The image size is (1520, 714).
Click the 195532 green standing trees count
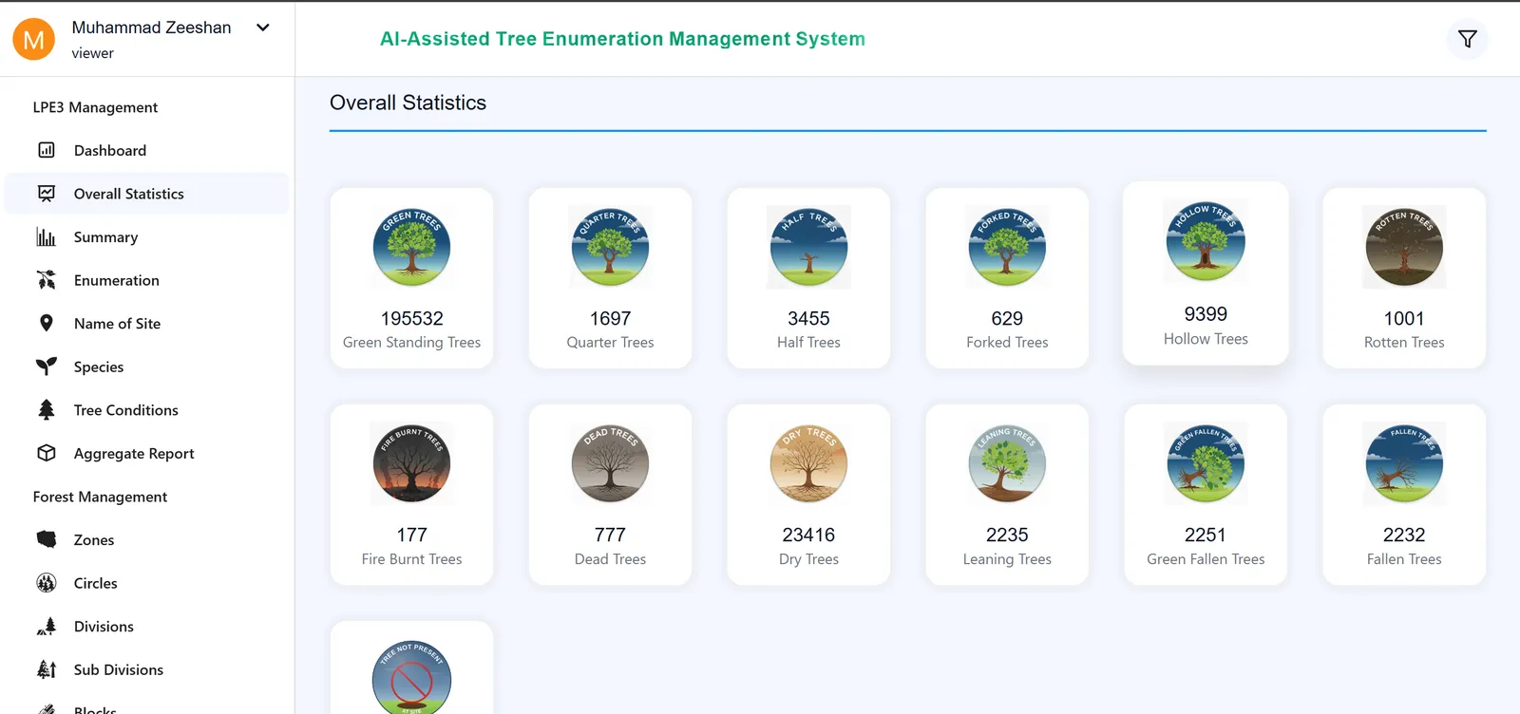coord(411,319)
